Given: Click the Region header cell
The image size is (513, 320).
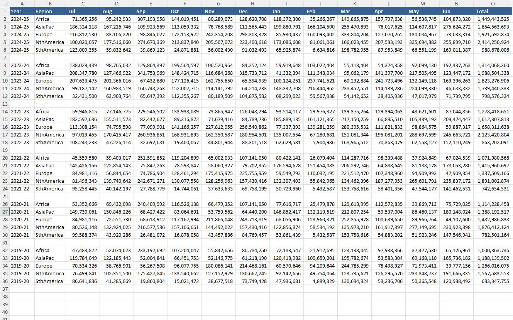Looking at the screenshot, I should click(50, 11).
